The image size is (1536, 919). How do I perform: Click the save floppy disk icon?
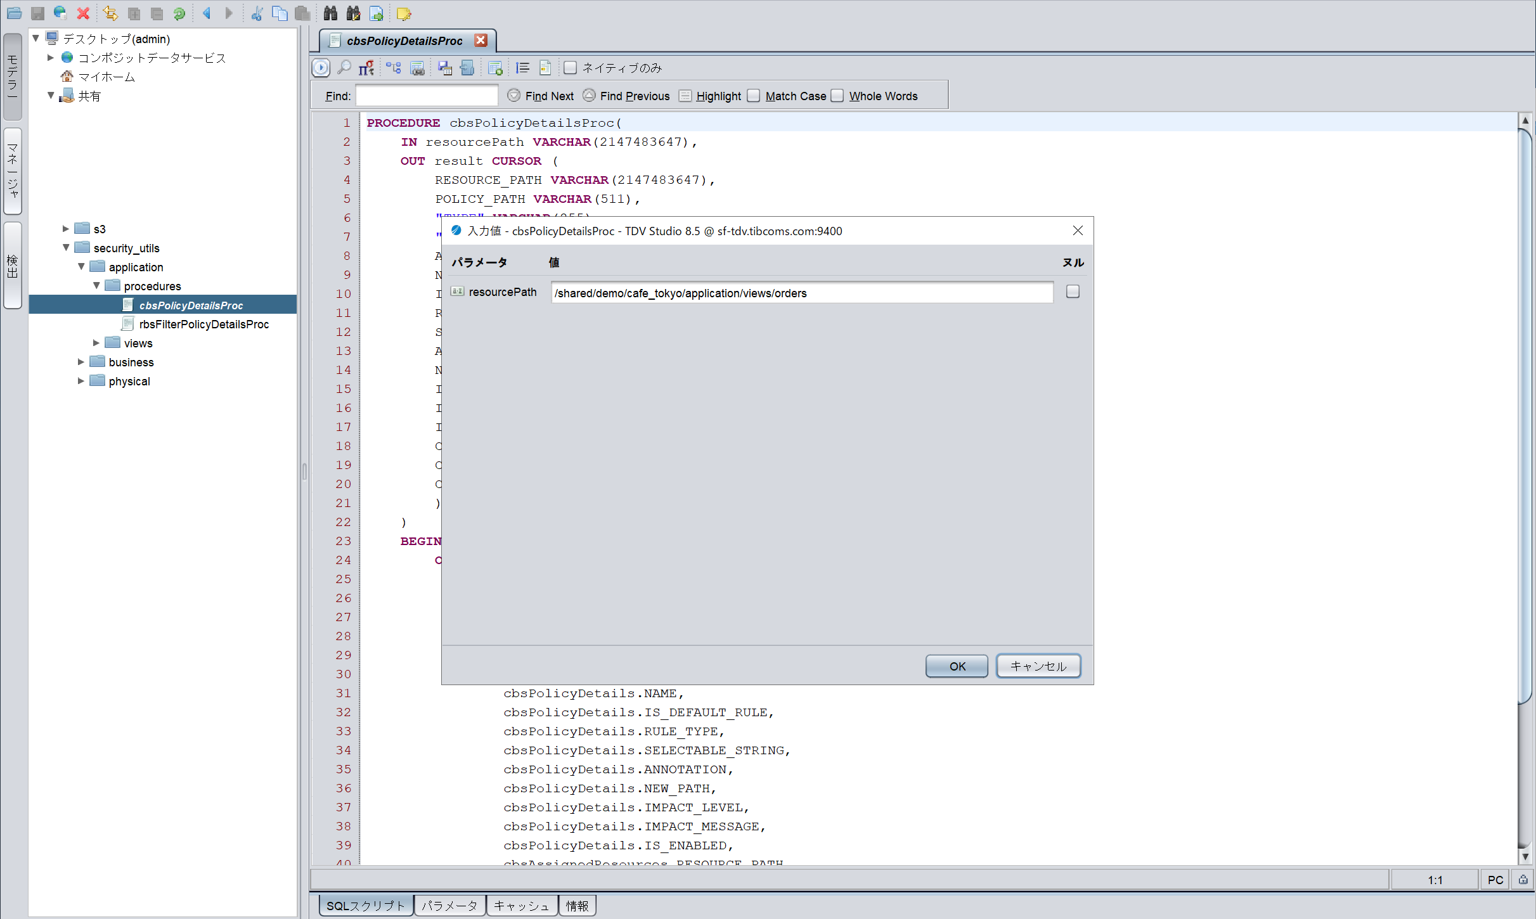click(x=37, y=13)
